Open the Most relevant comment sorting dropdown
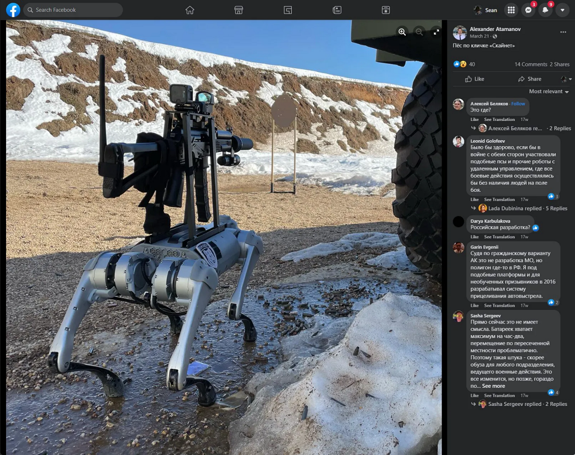The image size is (575, 455). 549,92
